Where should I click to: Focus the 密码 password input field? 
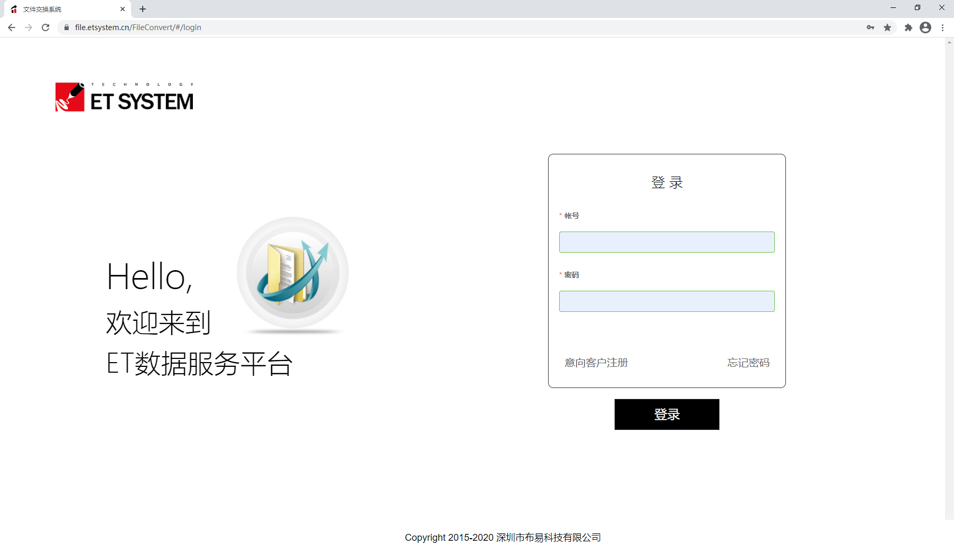click(666, 301)
